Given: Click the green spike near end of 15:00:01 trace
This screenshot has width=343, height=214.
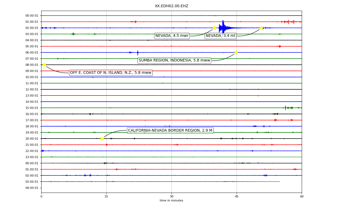Looking at the screenshot, I should 285,108.
